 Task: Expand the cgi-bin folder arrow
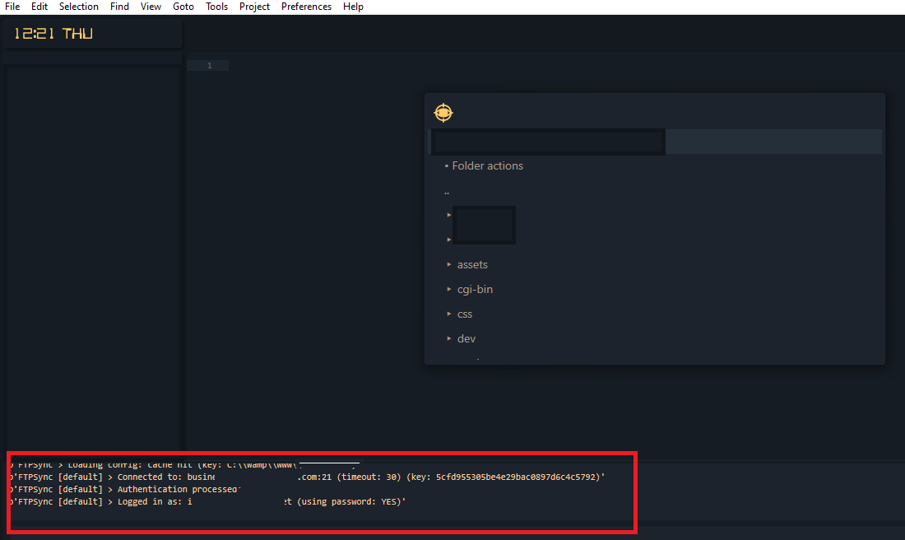(449, 290)
